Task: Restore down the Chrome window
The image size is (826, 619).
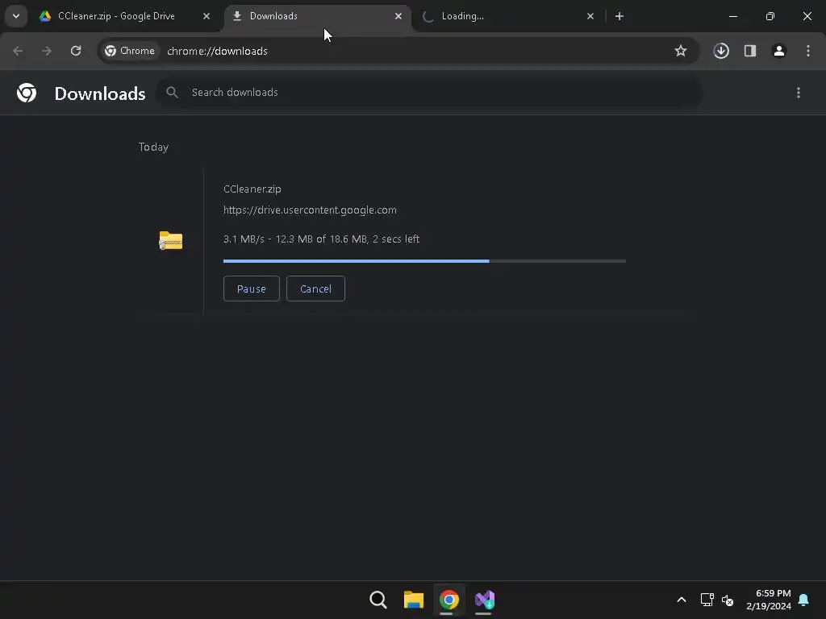Action: [x=770, y=16]
